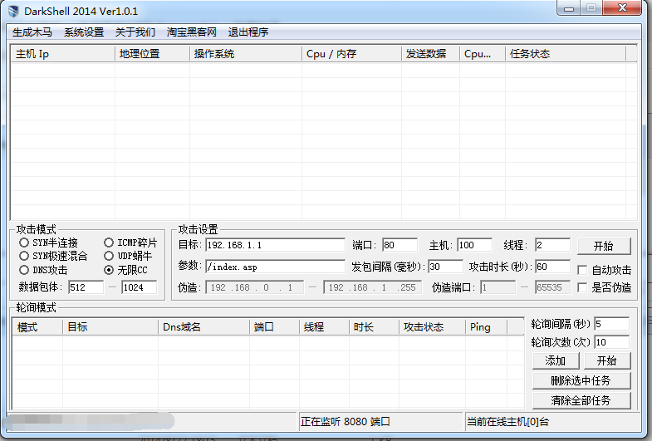Sort by the 主机 Ip column header

[x=62, y=54]
